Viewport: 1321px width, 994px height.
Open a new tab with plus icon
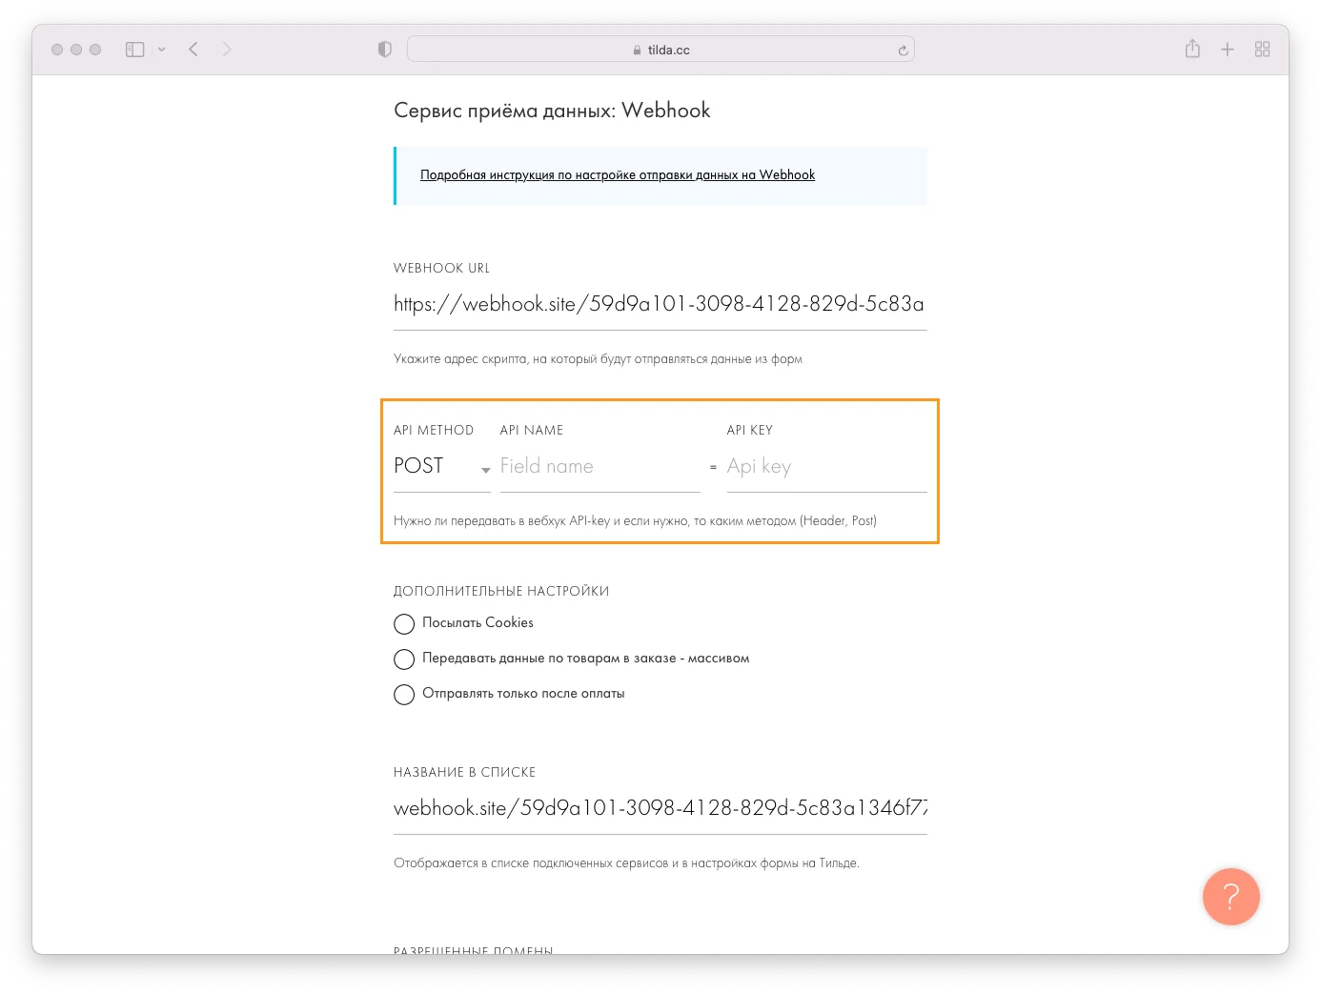(1228, 50)
